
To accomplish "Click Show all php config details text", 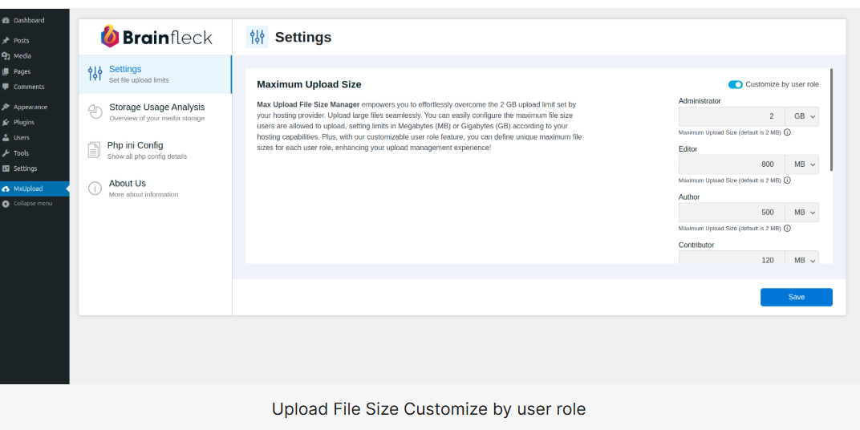I will (147, 156).
